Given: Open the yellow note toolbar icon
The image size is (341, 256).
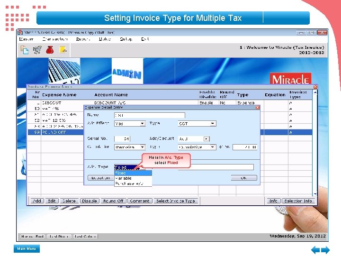Looking at the screenshot, I should (63, 50).
